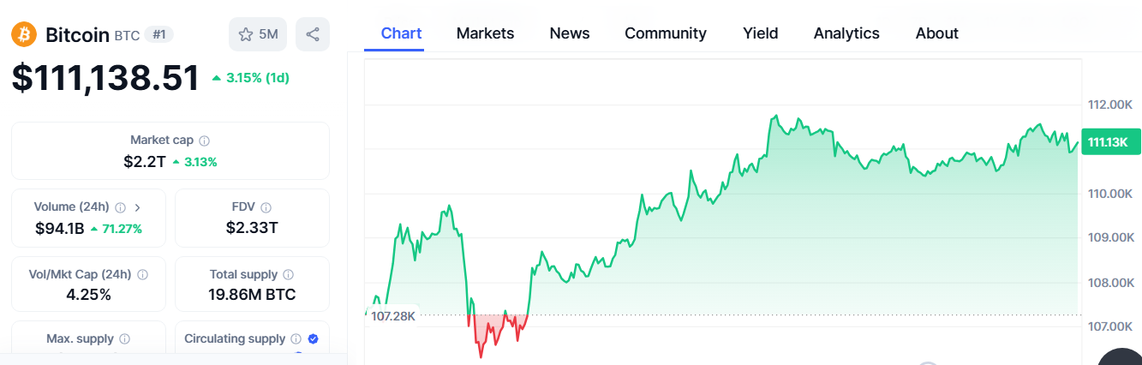This screenshot has height=365, width=1142.
Task: Click the 19.86M BTC total supply value
Action: 252,295
